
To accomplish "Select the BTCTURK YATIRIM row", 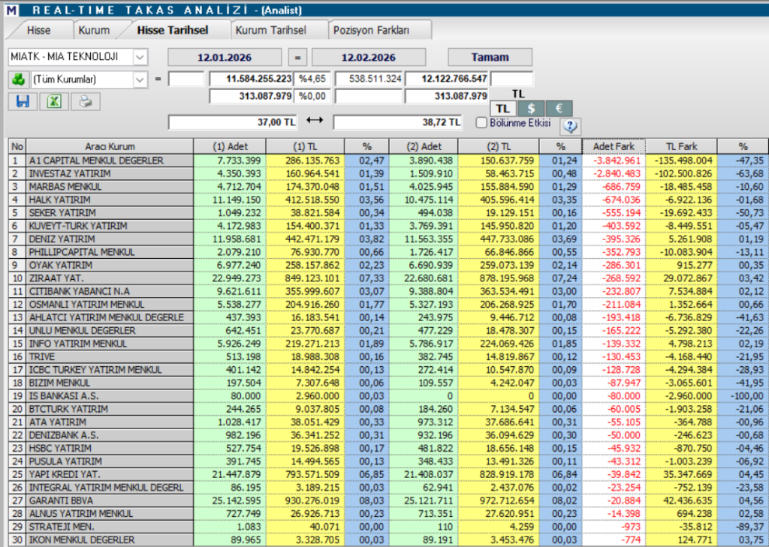I will pyautogui.click(x=388, y=409).
